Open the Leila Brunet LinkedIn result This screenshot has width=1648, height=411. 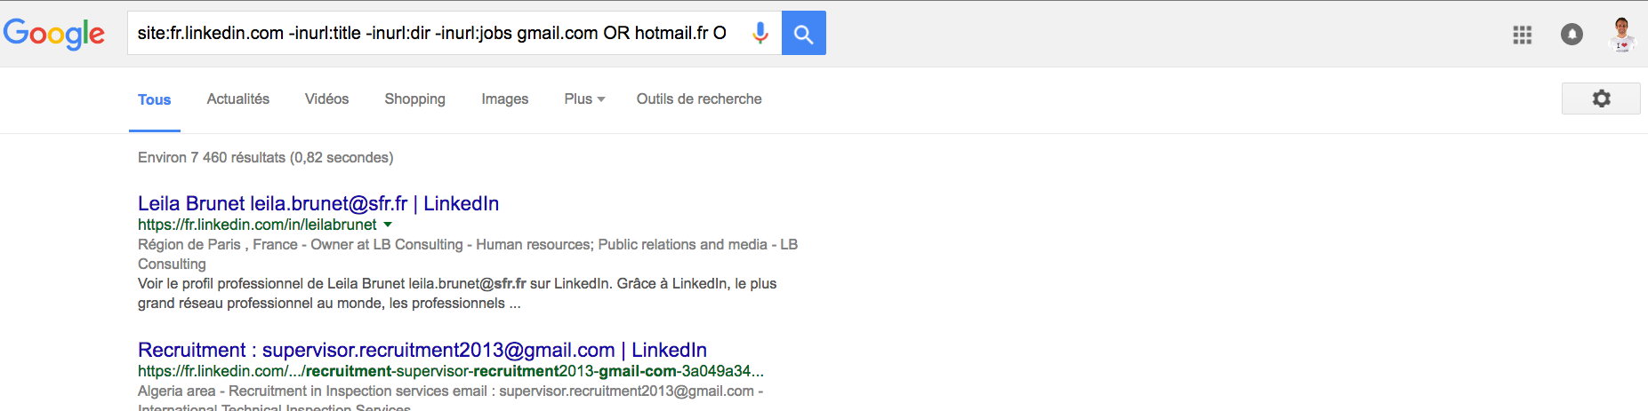click(318, 203)
